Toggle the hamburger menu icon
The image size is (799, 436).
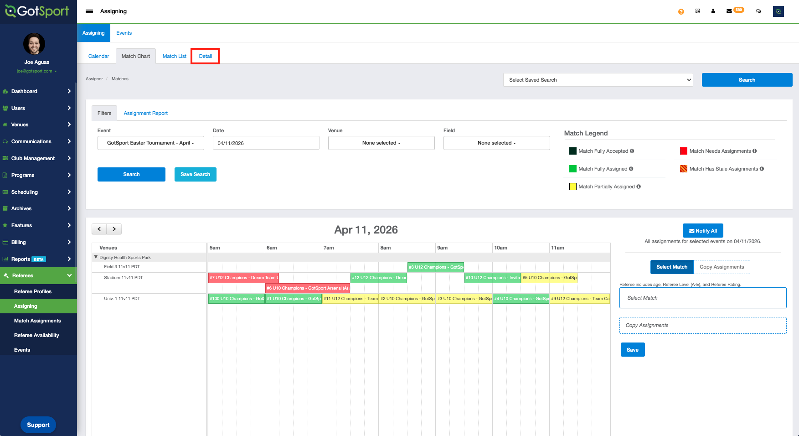pyautogui.click(x=89, y=11)
